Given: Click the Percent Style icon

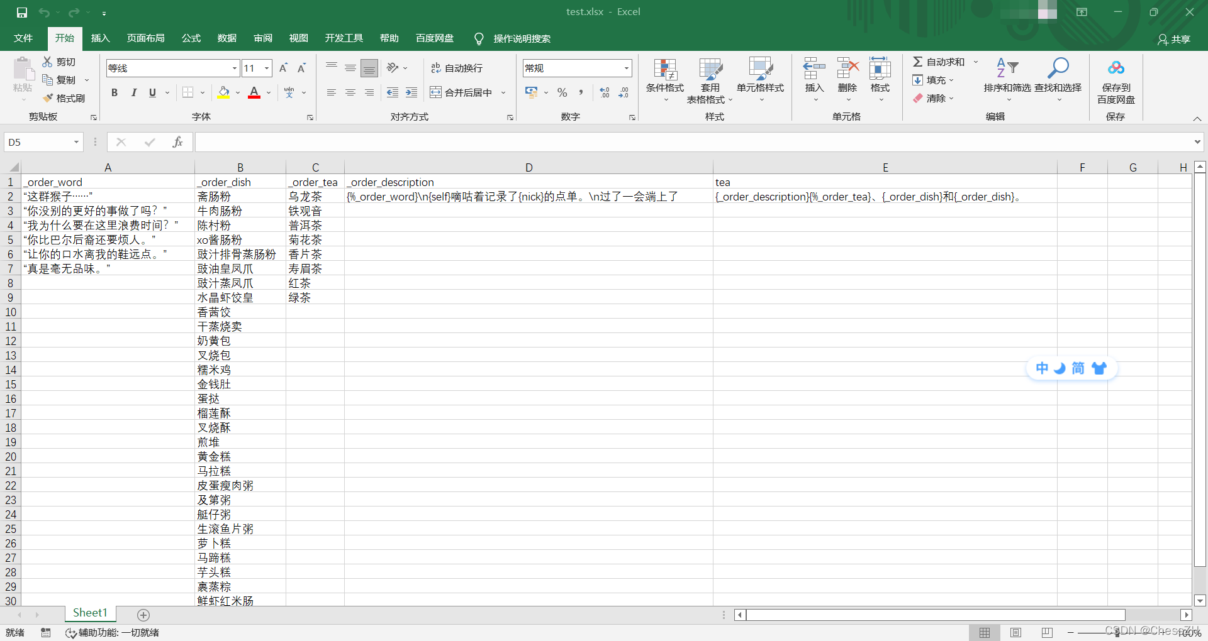Looking at the screenshot, I should [562, 92].
